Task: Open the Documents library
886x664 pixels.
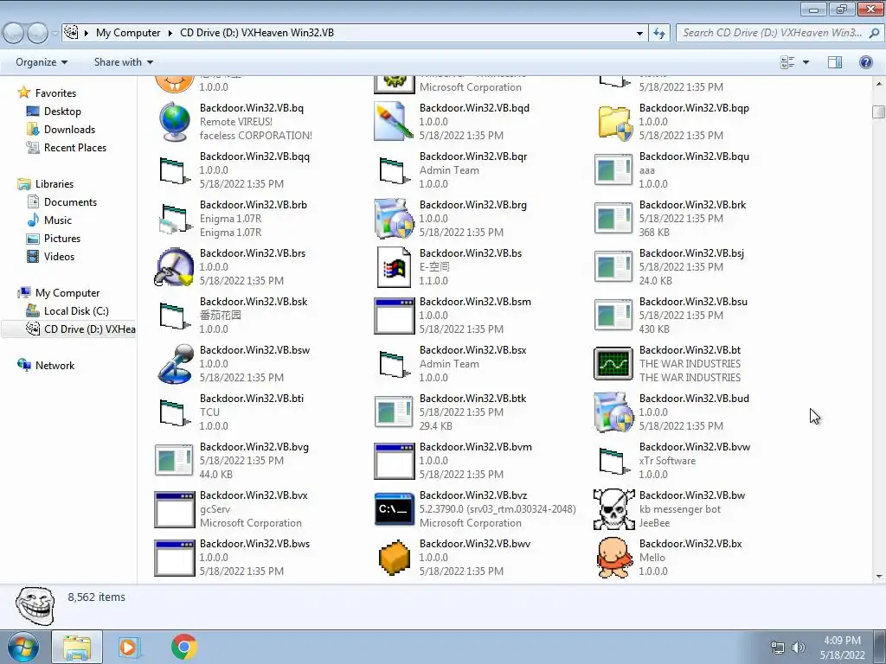Action: 70,202
